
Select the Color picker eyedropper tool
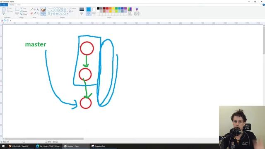(35, 13)
